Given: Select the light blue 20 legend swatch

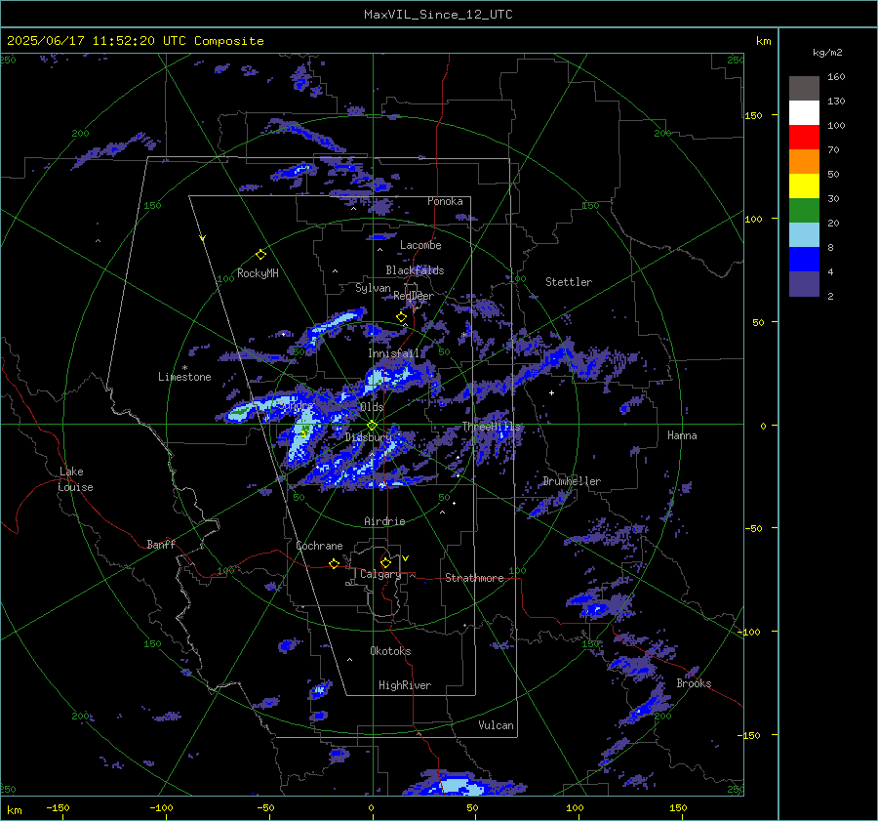Looking at the screenshot, I should pyautogui.click(x=804, y=235).
